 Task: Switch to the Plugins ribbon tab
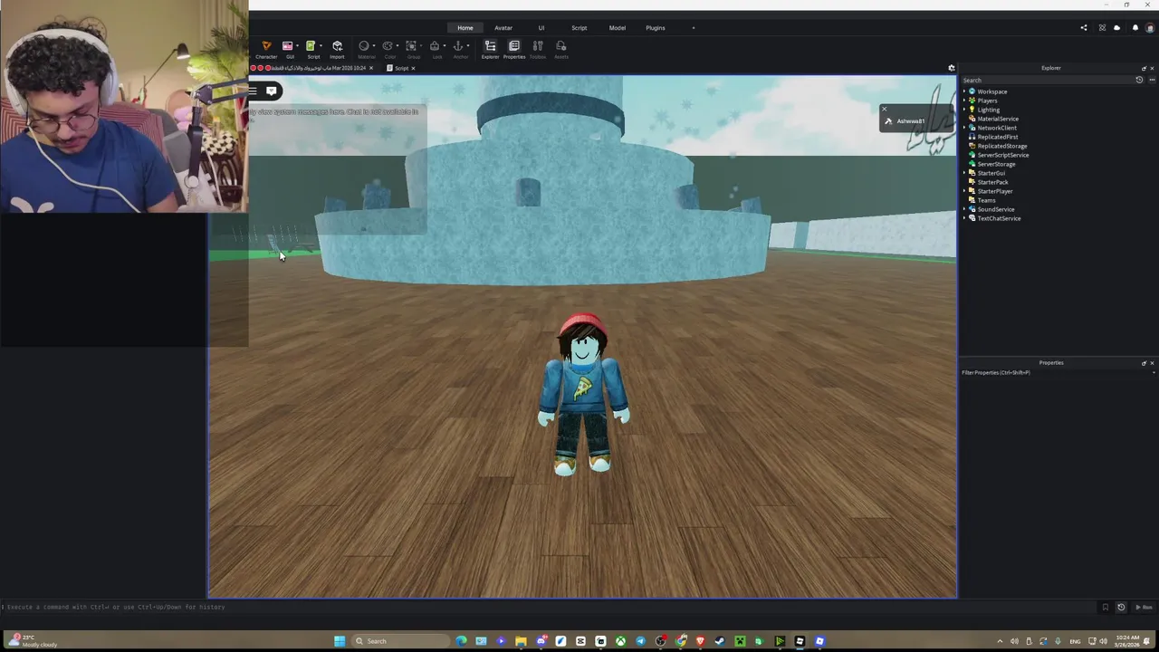pos(656,28)
